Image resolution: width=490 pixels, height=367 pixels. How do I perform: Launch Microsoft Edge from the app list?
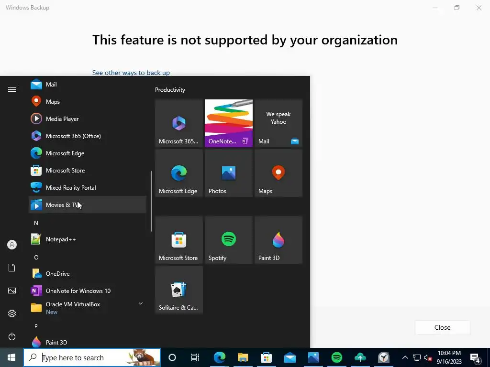(88, 153)
